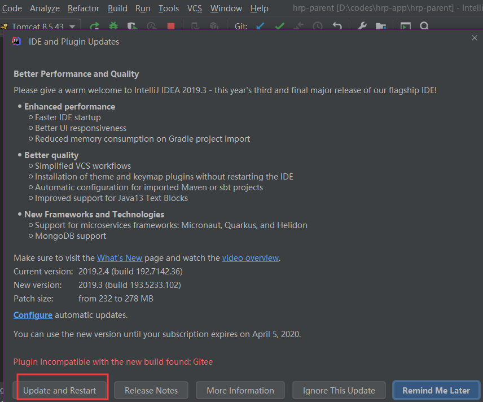
Task: Open the Run menu
Action: [143, 8]
